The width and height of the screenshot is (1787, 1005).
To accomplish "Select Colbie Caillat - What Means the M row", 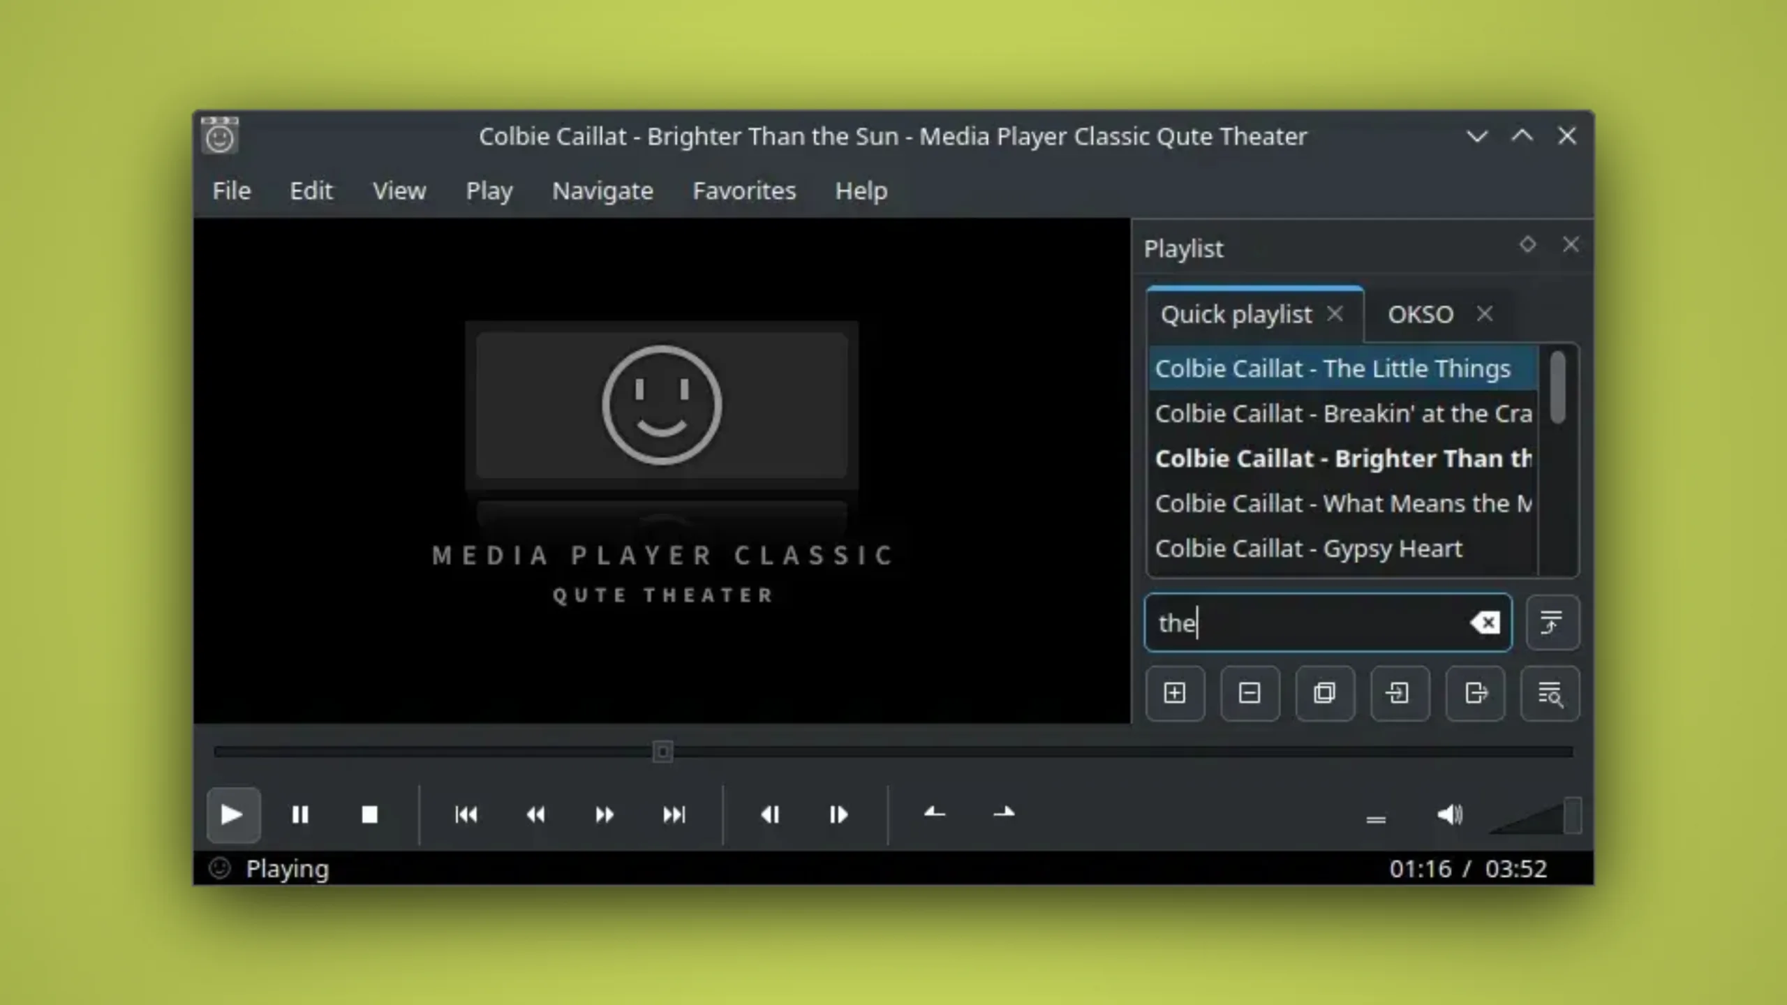I will (1343, 503).
